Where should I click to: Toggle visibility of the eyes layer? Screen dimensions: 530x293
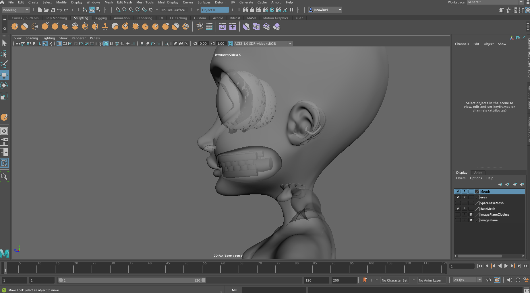(x=458, y=197)
